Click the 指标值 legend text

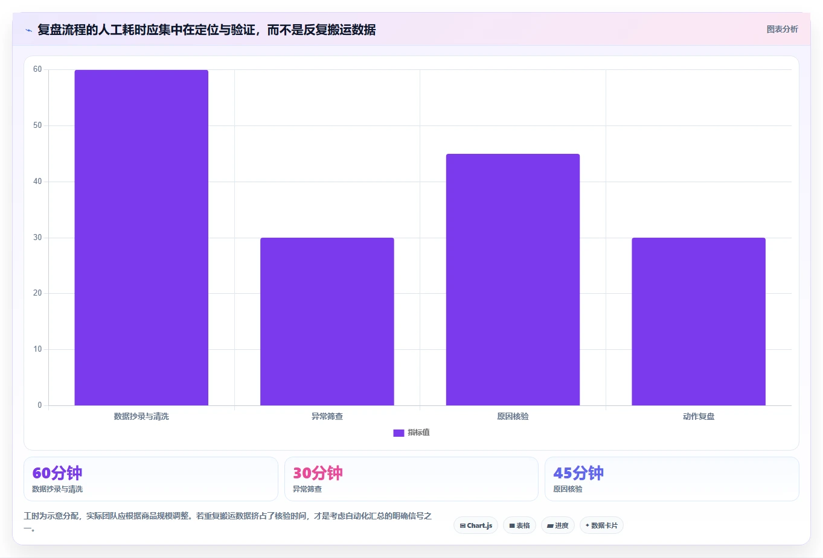(x=418, y=433)
